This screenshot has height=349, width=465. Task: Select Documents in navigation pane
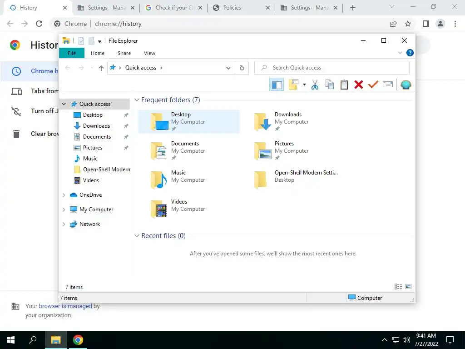tap(97, 137)
